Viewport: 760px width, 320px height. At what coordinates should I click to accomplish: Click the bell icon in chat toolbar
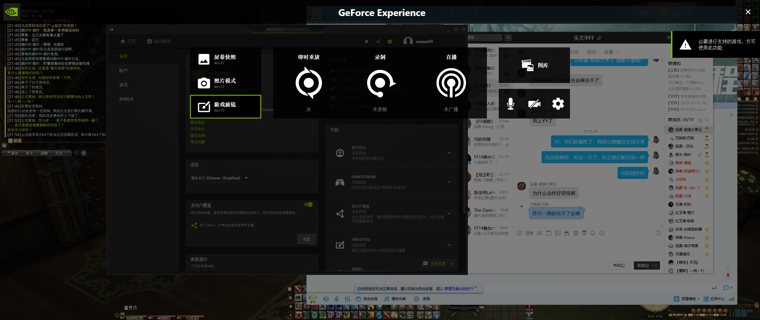click(x=593, y=233)
